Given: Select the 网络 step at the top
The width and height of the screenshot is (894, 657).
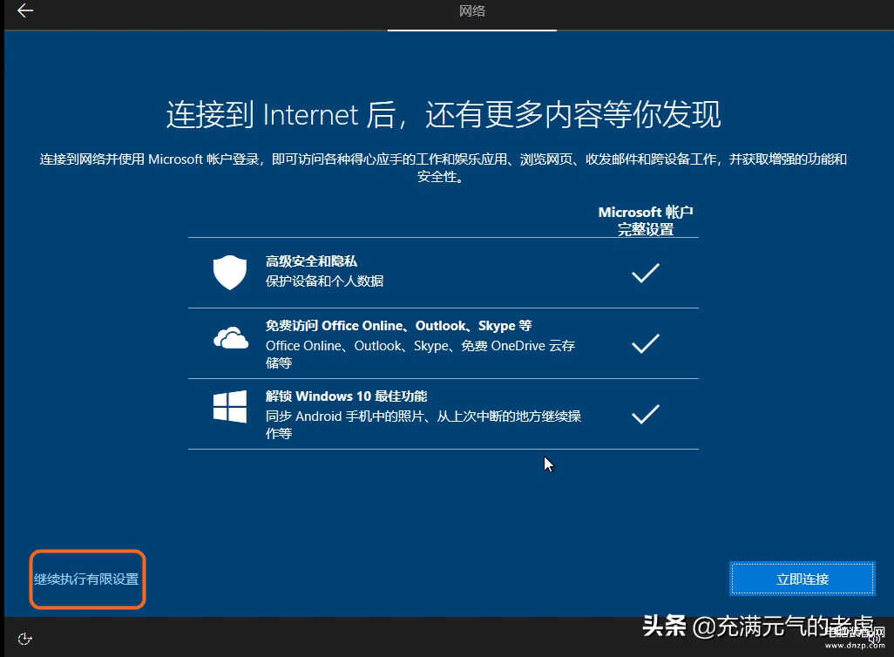Looking at the screenshot, I should [x=472, y=10].
